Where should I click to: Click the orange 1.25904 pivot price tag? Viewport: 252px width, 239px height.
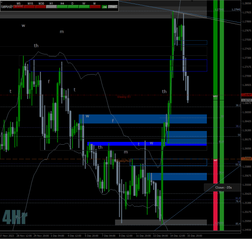click(247, 159)
